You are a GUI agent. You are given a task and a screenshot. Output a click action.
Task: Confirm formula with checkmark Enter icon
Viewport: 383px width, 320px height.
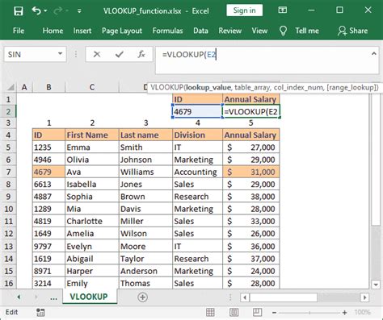[x=120, y=54]
